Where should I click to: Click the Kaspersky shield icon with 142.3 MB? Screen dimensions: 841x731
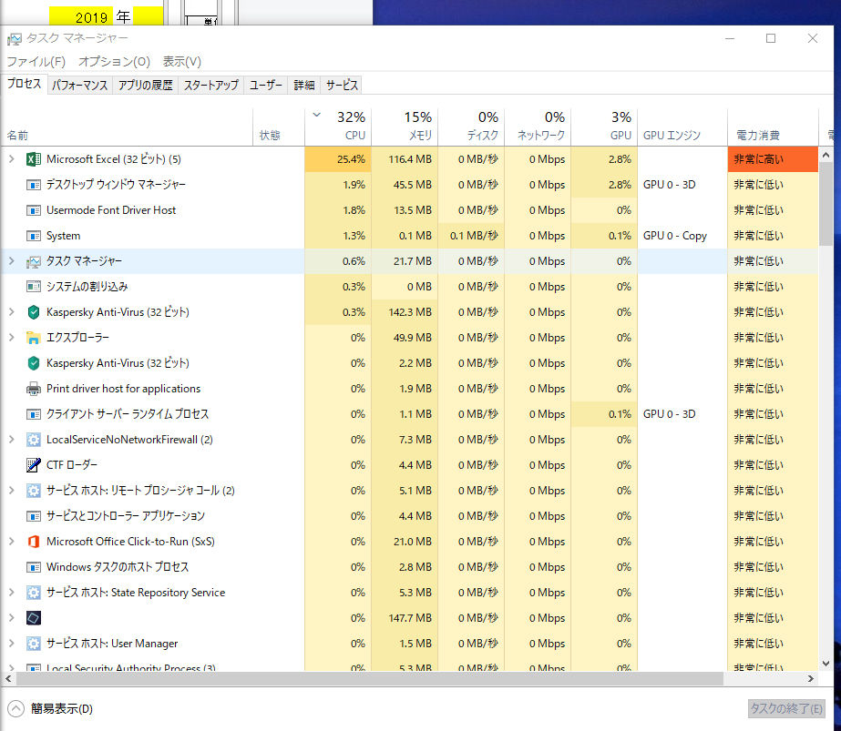[x=33, y=312]
